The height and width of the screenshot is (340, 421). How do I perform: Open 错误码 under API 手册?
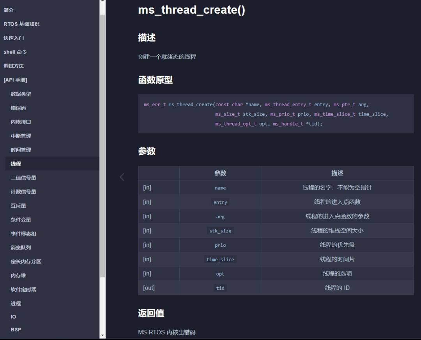pyautogui.click(x=18, y=108)
